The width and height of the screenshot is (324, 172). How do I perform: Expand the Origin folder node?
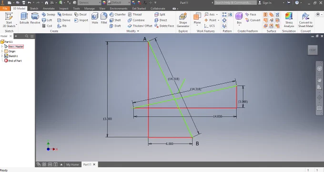[2, 51]
